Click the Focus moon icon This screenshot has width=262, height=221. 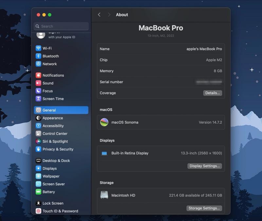click(38, 91)
